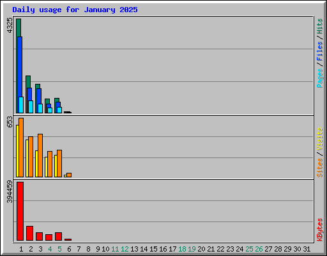Click the Pages legend label

pyautogui.click(x=319, y=78)
